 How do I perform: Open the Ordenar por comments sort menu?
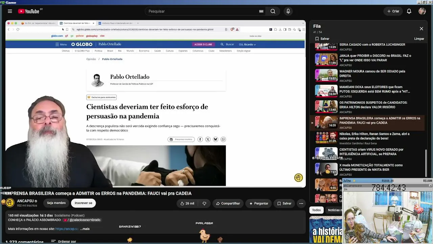(64, 242)
